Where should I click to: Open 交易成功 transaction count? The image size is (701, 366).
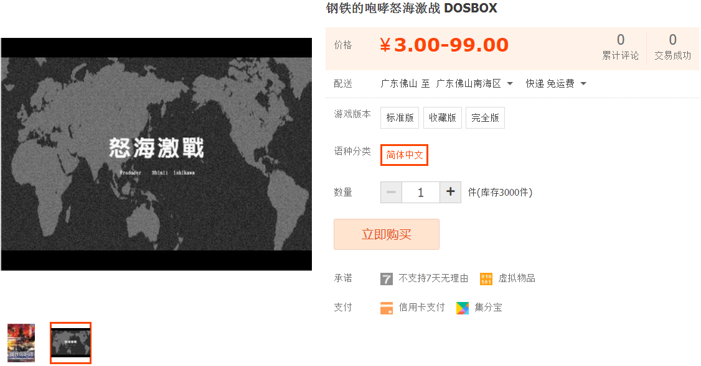point(672,47)
